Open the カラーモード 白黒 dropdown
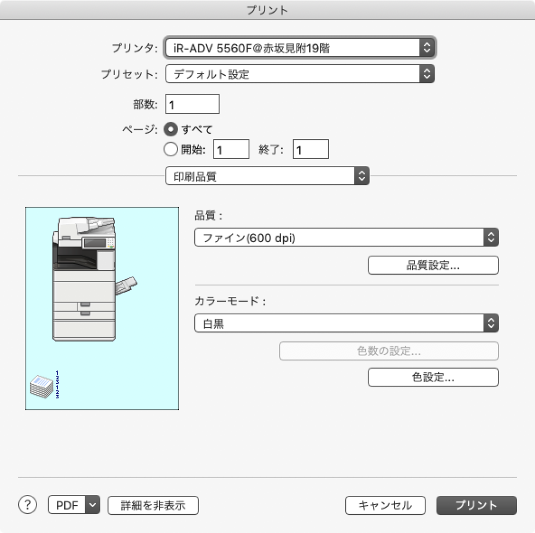Image resolution: width=535 pixels, height=533 pixels. (346, 323)
